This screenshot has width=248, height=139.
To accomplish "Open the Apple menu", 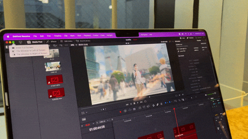I will (8, 36).
